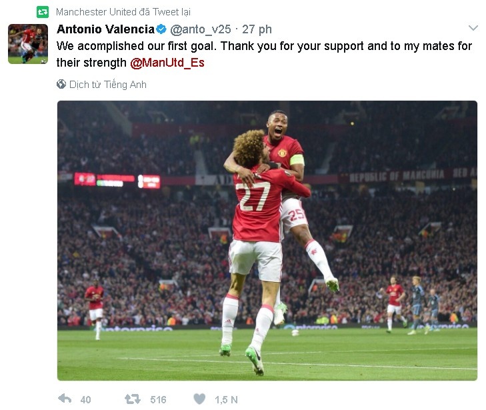Click the reply arrow icon

pos(65,399)
